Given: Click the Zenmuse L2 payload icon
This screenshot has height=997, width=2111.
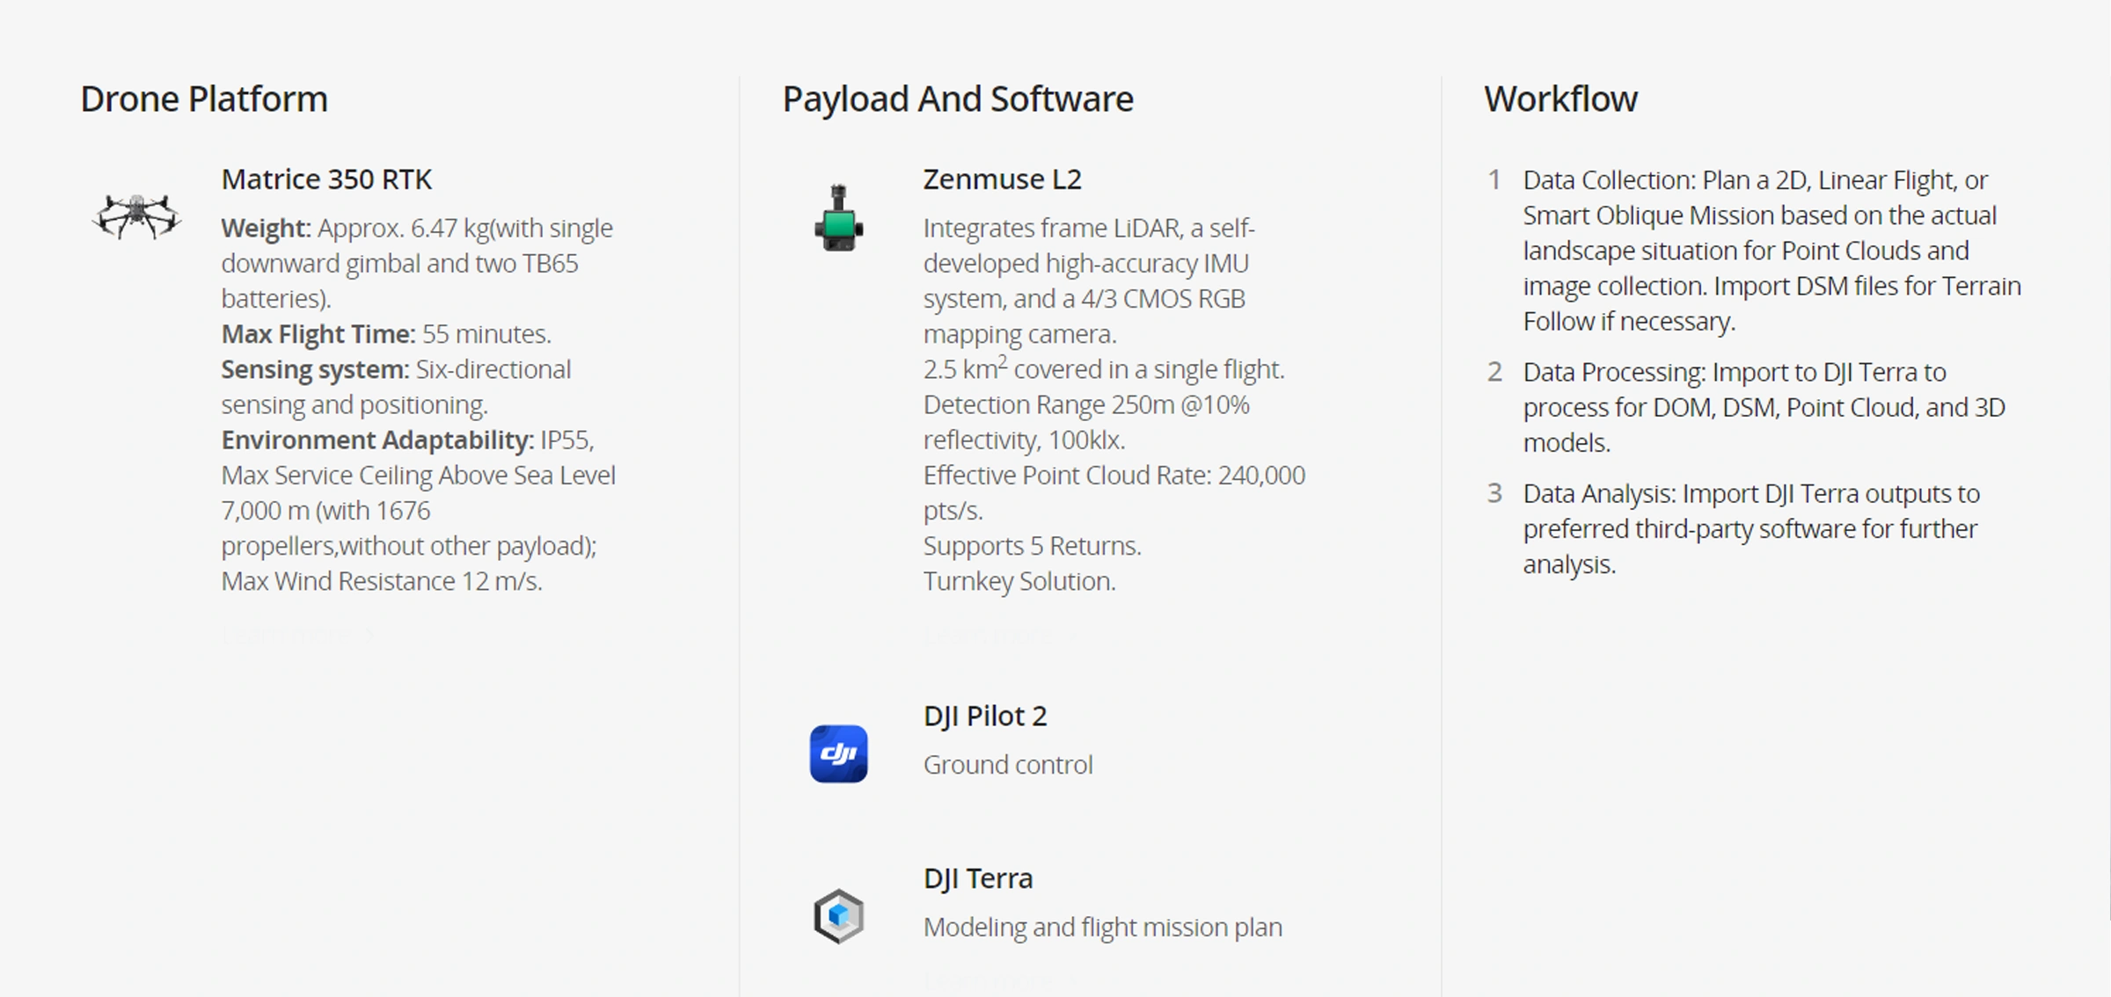Looking at the screenshot, I should pyautogui.click(x=838, y=218).
